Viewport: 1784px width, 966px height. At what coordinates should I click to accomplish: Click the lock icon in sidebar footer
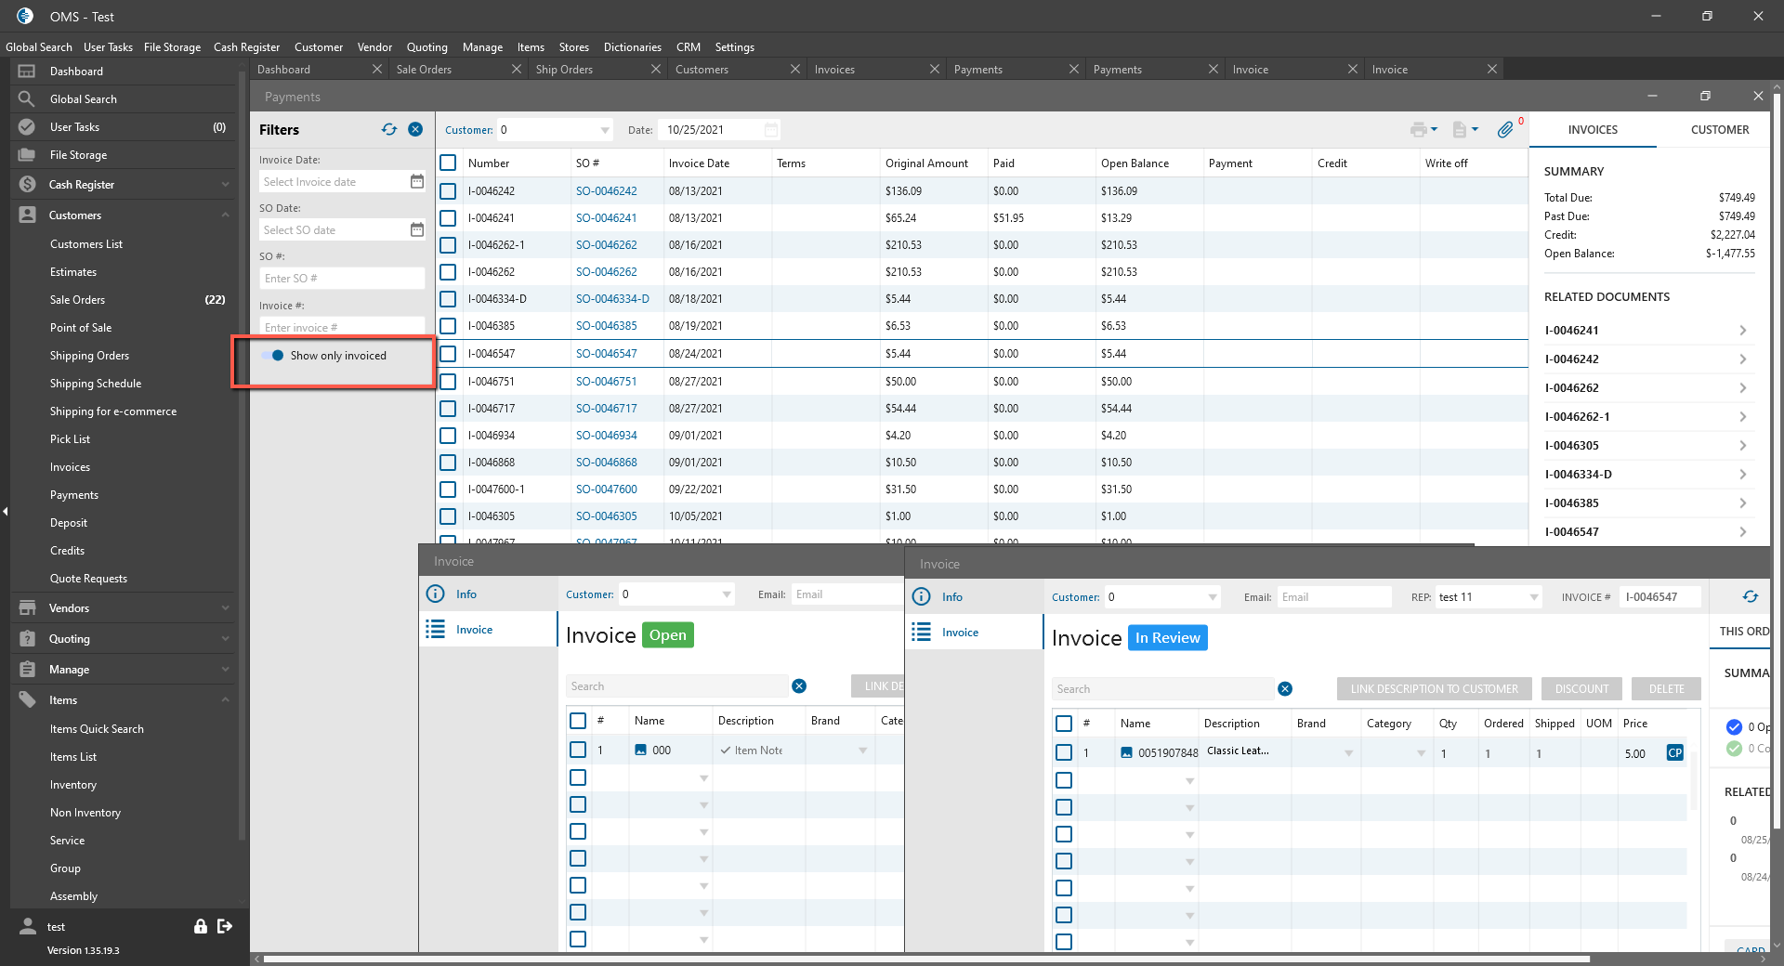click(200, 926)
